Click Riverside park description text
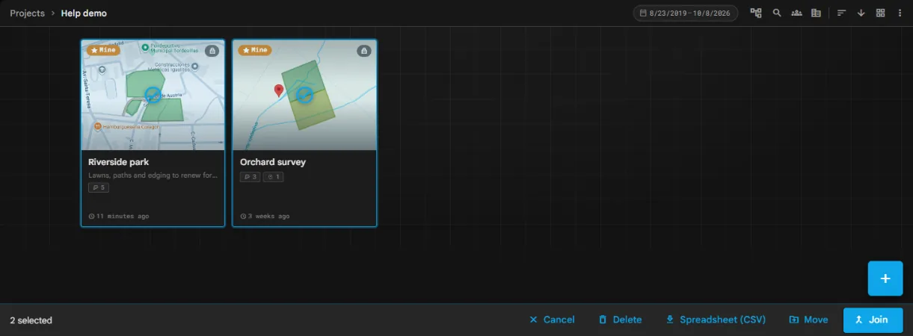Viewport: 913px width, 336px height. tap(153, 175)
